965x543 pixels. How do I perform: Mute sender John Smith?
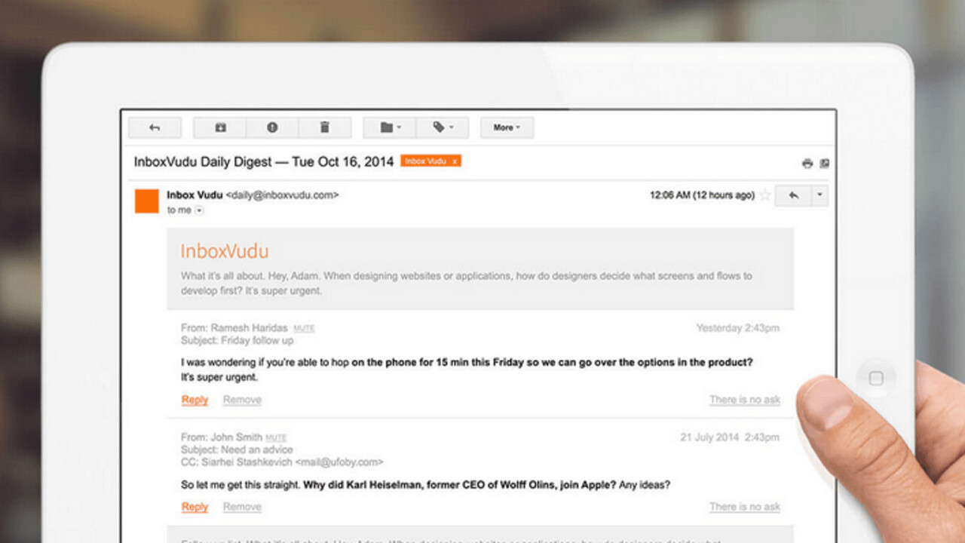click(x=276, y=438)
